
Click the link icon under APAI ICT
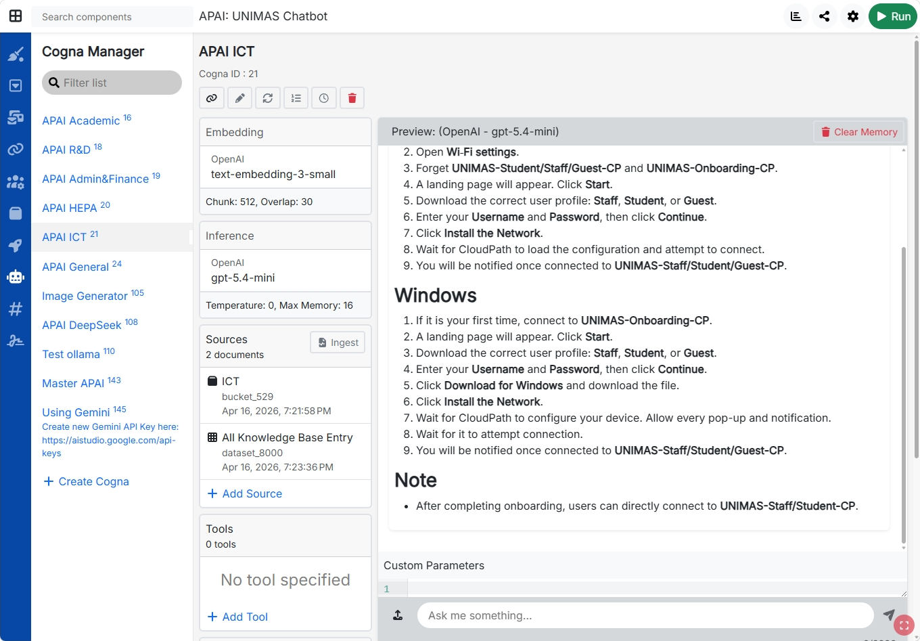click(x=212, y=98)
